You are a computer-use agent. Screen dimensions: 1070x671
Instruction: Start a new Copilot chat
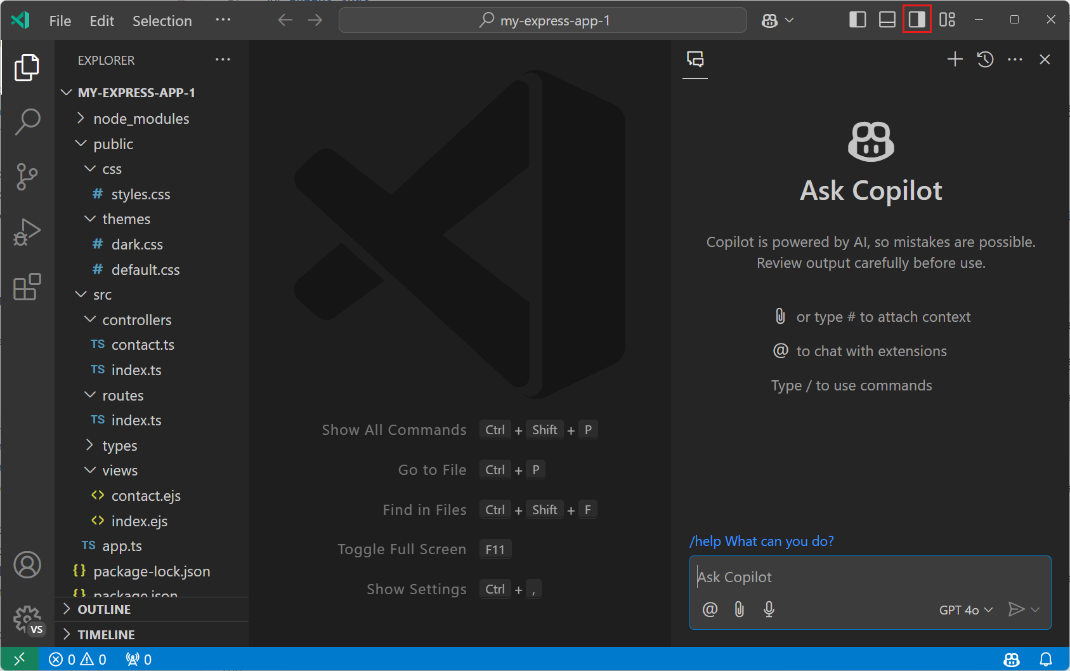pyautogui.click(x=955, y=60)
